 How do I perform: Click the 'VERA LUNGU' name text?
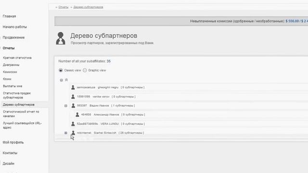(110, 124)
